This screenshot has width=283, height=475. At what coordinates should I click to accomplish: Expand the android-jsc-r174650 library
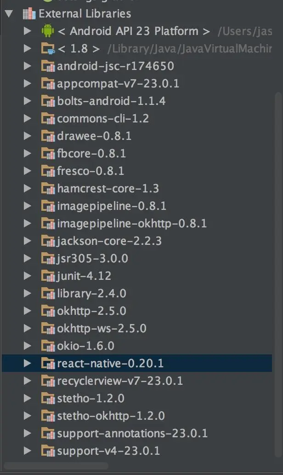pyautogui.click(x=27, y=66)
